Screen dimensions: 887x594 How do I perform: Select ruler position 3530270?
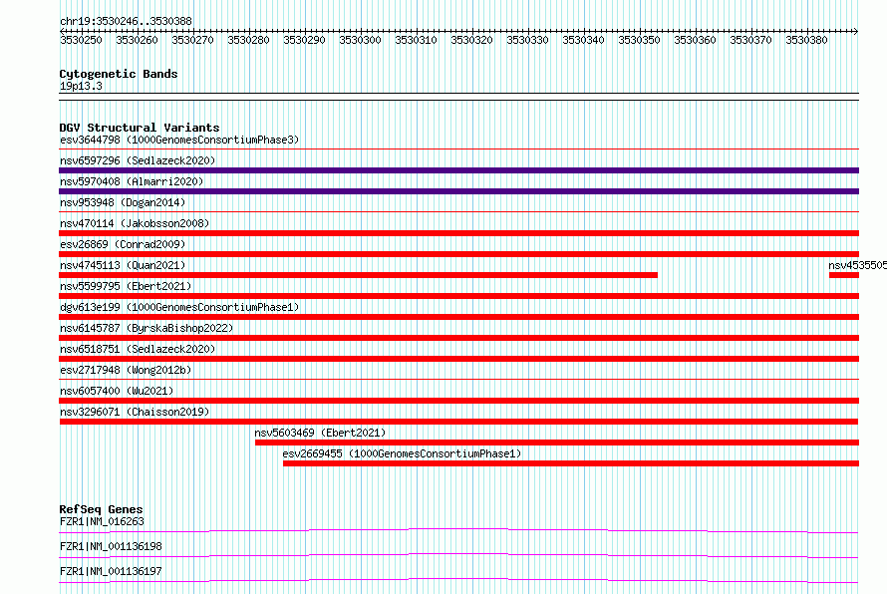pyautogui.click(x=193, y=40)
